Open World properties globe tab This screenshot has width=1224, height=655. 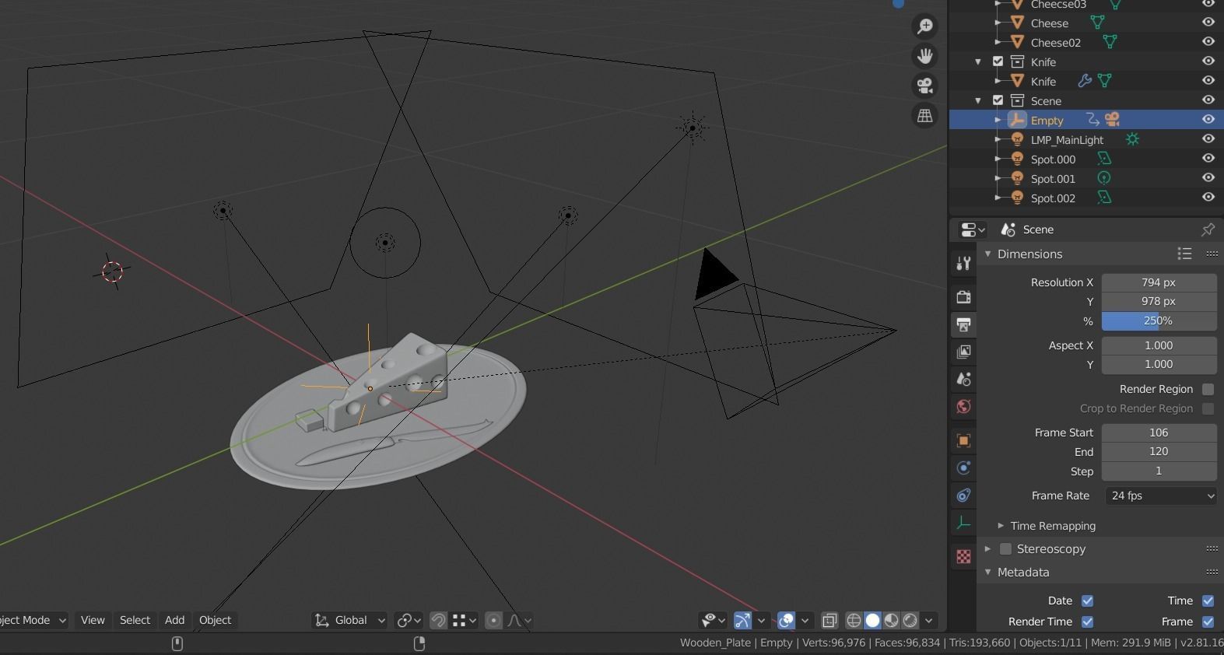[x=963, y=406]
